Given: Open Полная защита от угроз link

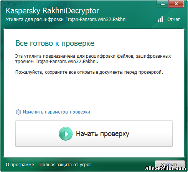Looking at the screenshot, I should (x=66, y=165).
